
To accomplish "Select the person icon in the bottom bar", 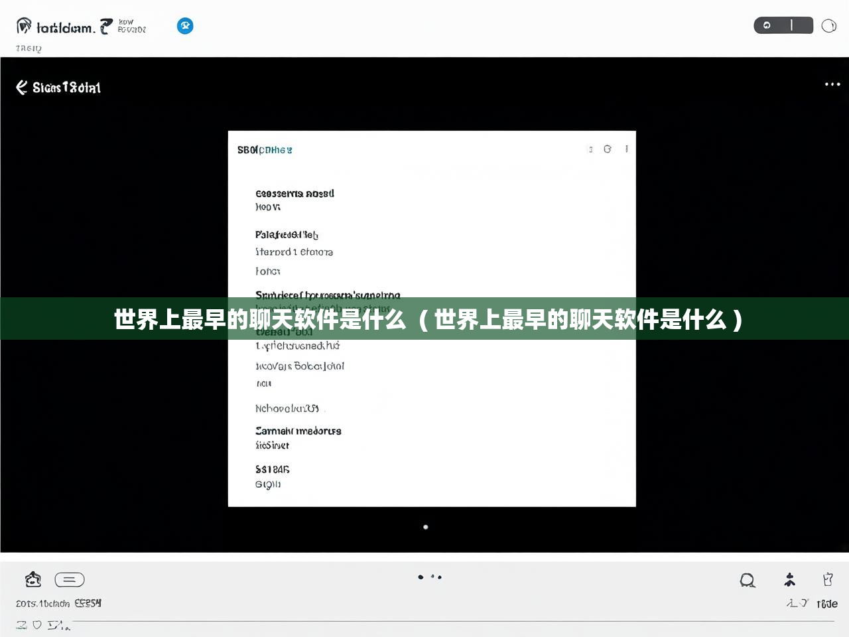I will 789,579.
